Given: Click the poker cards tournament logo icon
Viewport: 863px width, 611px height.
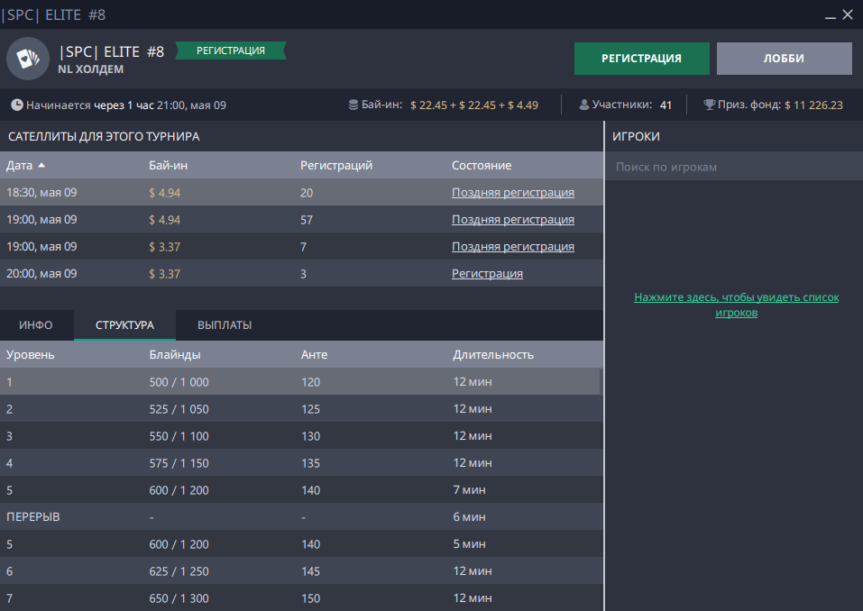Looking at the screenshot, I should point(28,59).
